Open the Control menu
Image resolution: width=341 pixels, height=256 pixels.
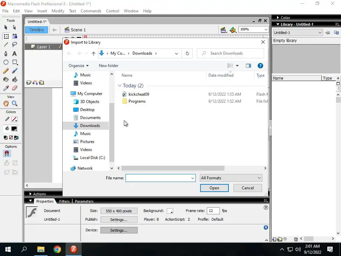coord(113,11)
